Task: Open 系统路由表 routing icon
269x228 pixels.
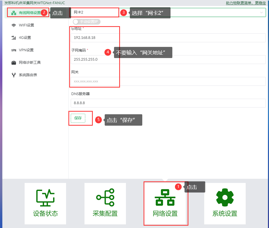Action: [x=14, y=75]
